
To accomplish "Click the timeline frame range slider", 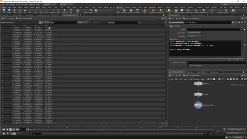I will pos(122,134).
